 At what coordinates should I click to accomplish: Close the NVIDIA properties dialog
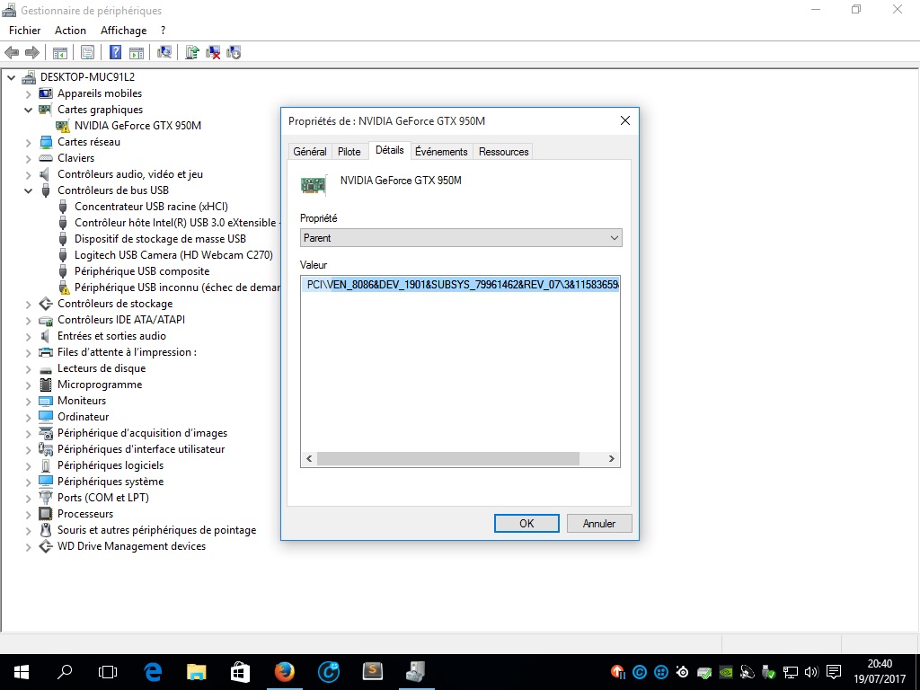[x=625, y=120]
